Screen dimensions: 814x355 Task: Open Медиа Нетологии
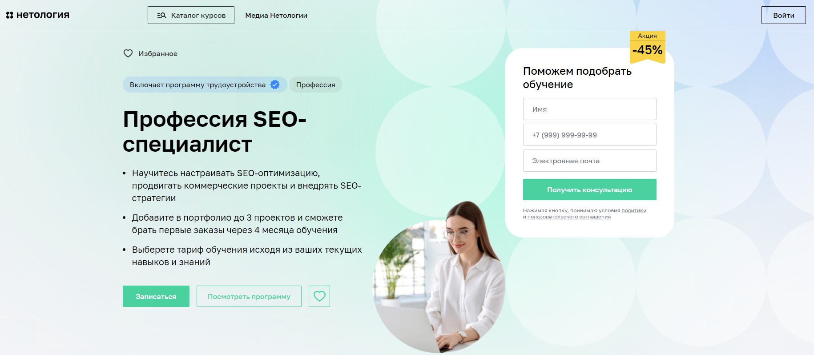[276, 15]
